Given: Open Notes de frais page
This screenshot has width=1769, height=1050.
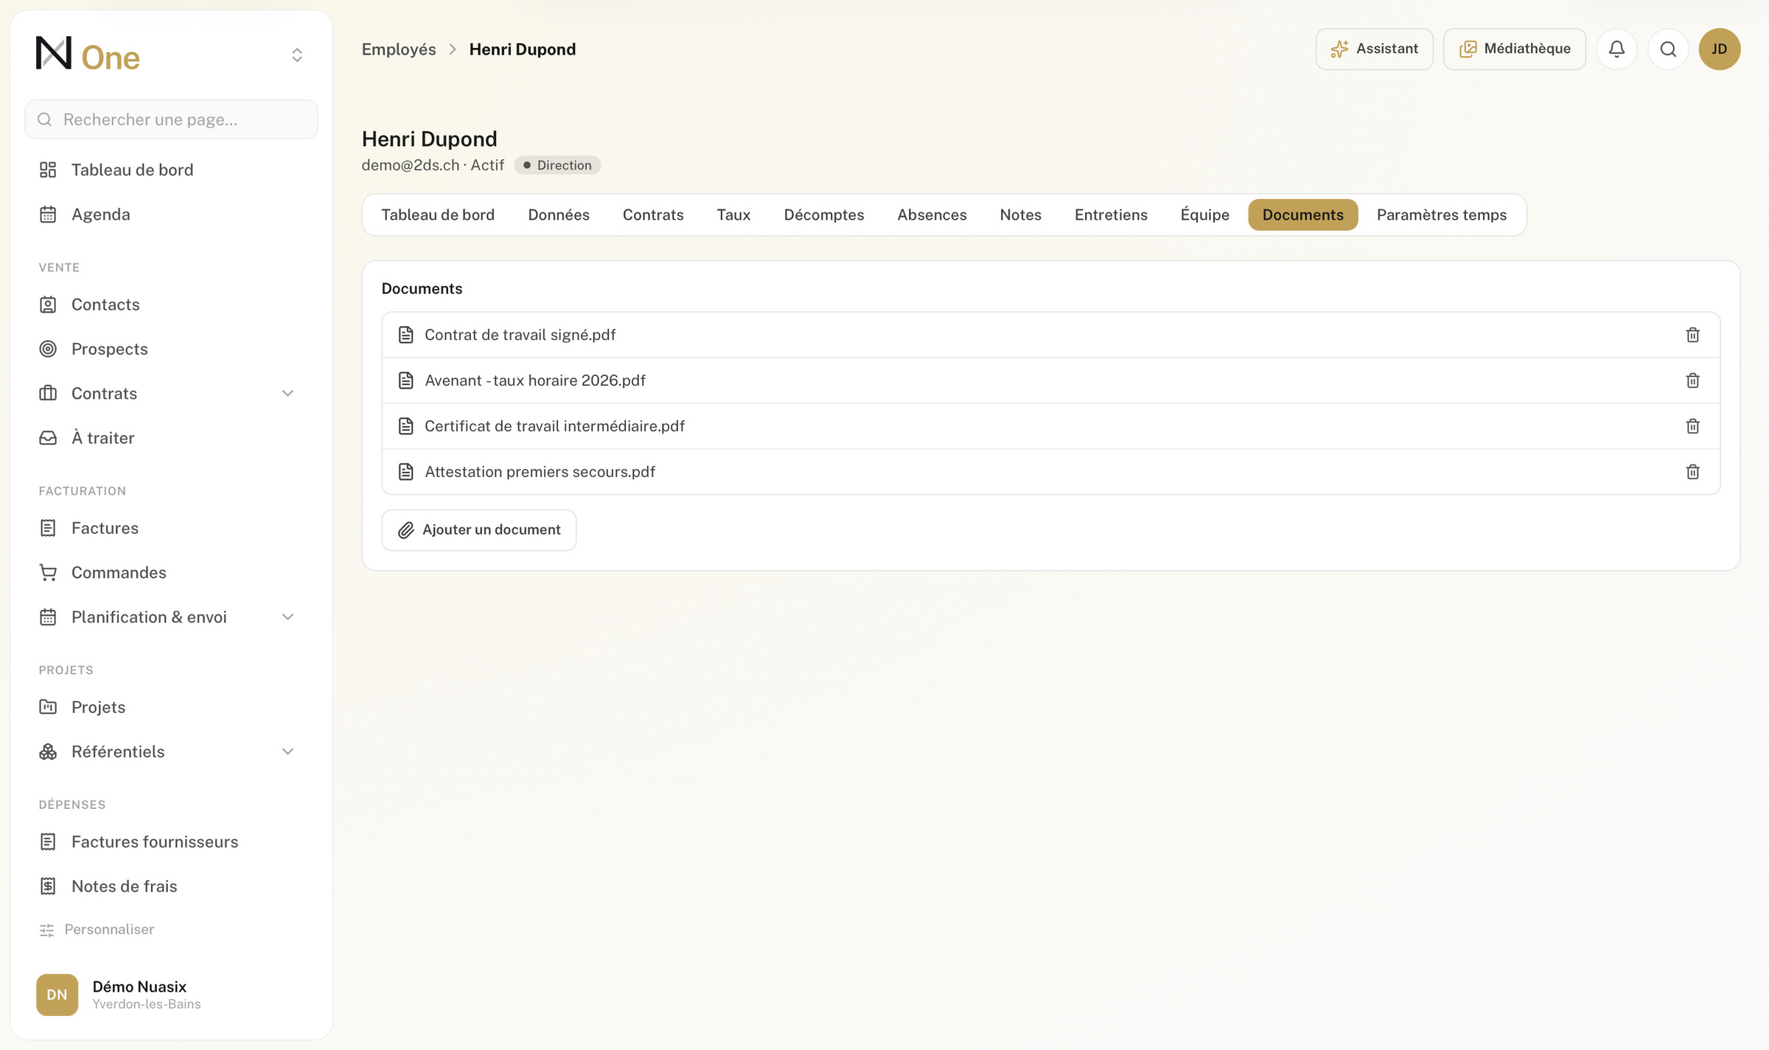Looking at the screenshot, I should coord(170,886).
